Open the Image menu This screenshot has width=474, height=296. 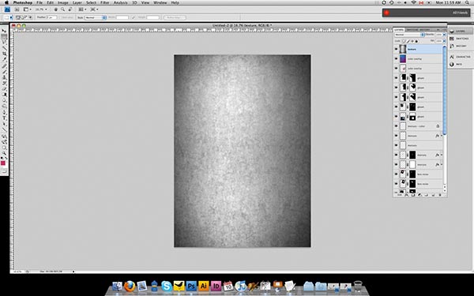click(63, 2)
